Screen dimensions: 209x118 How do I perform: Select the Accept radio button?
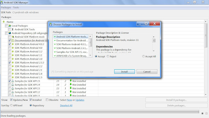pyautogui.click(x=96, y=56)
